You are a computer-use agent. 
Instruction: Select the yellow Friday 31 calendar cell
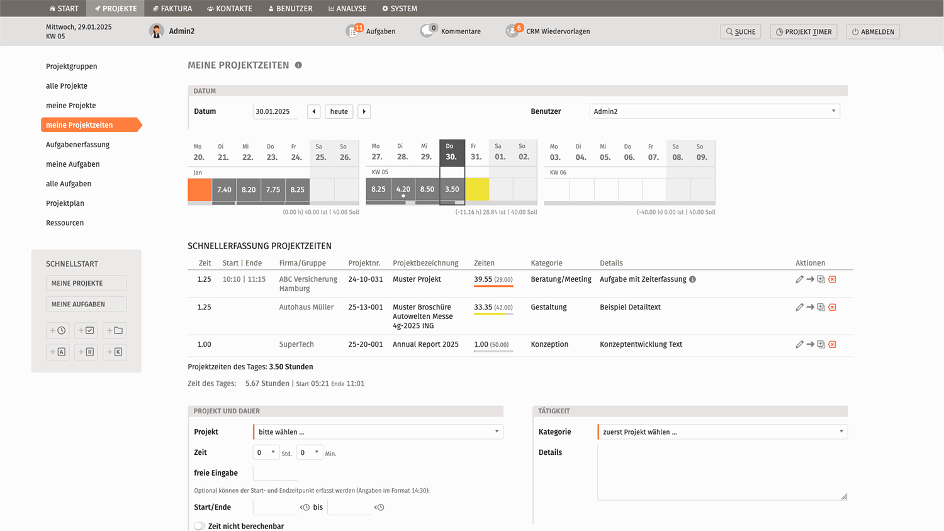pyautogui.click(x=477, y=189)
